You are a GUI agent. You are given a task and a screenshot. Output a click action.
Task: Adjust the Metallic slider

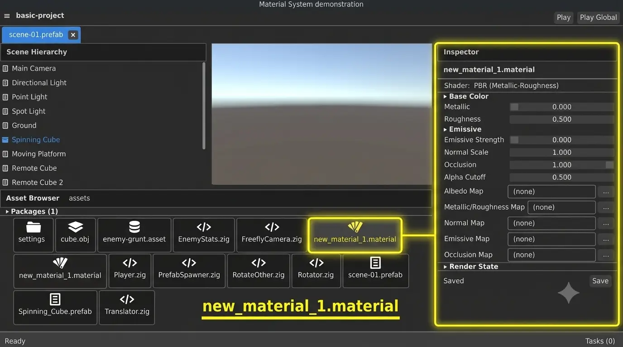coord(562,107)
